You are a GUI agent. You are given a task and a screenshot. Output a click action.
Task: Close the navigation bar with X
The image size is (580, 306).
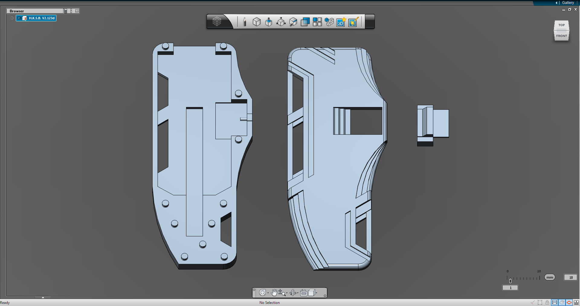point(254,290)
